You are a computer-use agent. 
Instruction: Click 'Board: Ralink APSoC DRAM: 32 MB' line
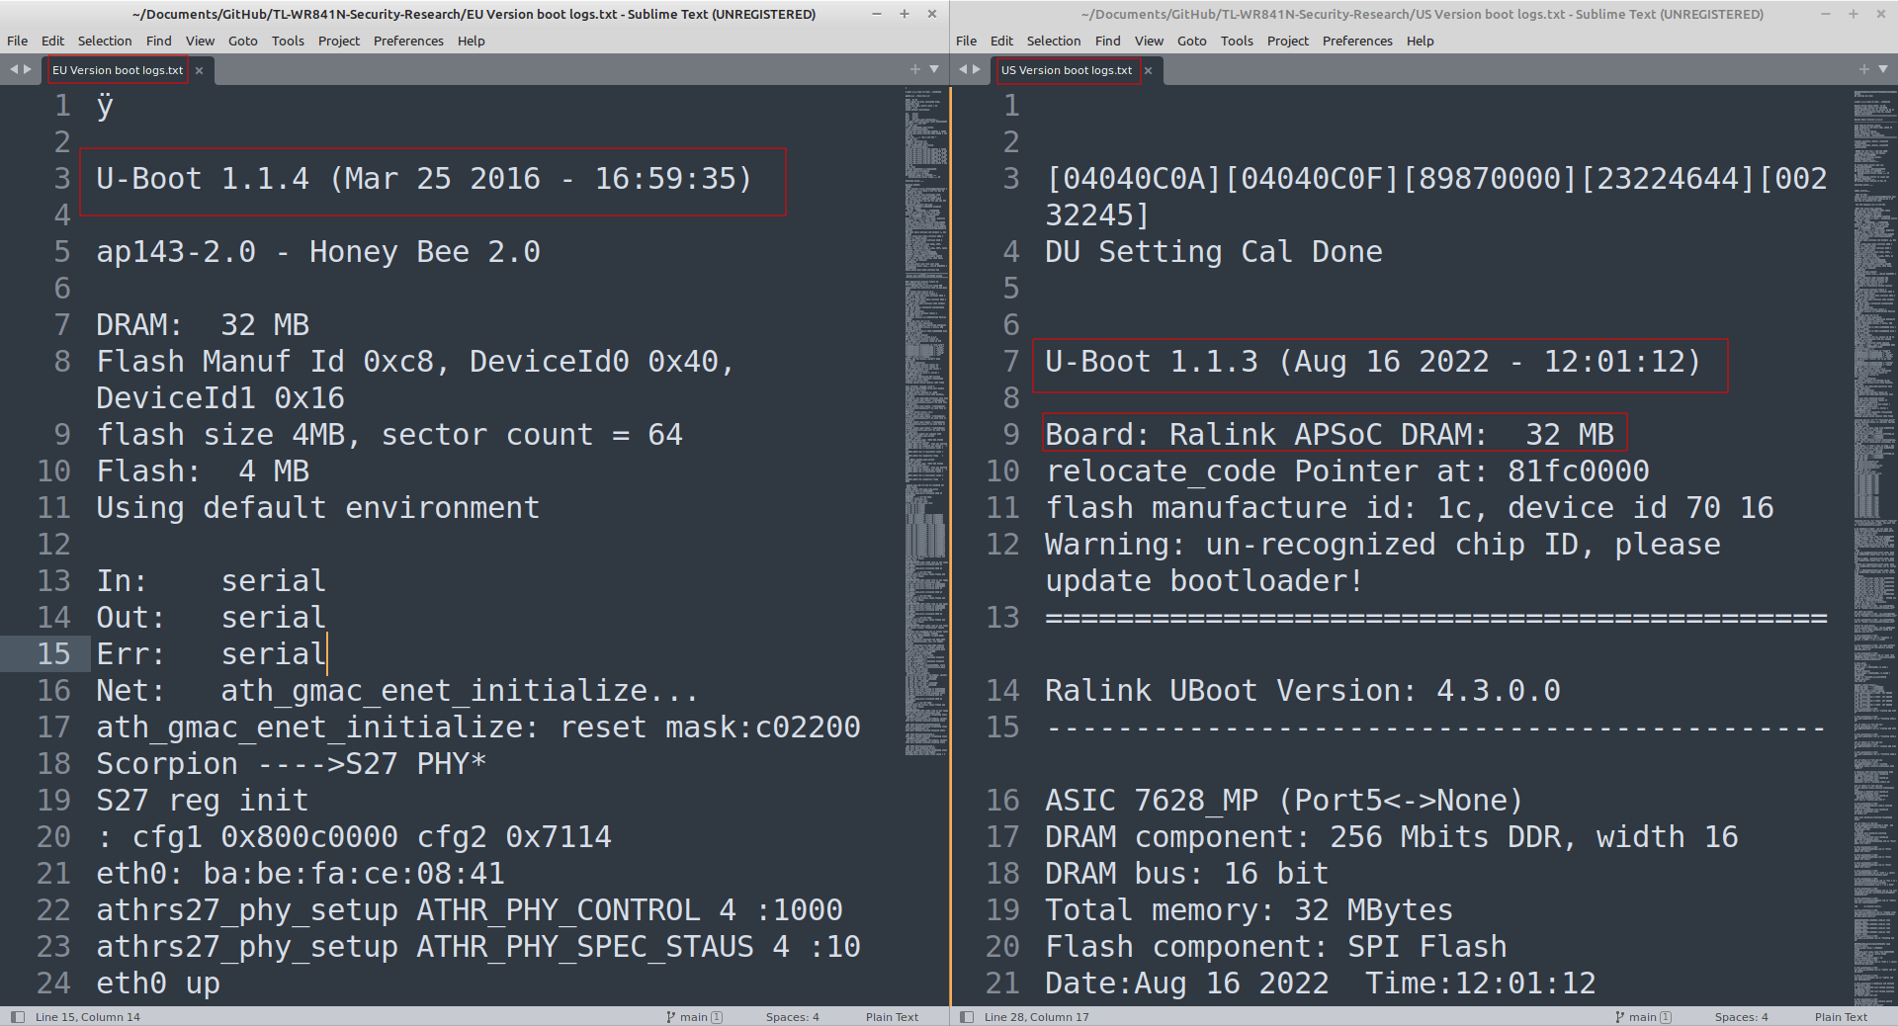point(1330,435)
